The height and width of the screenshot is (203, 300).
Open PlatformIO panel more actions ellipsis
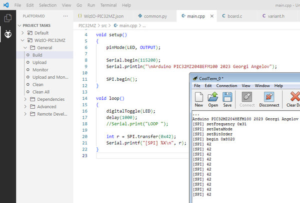(65, 16)
